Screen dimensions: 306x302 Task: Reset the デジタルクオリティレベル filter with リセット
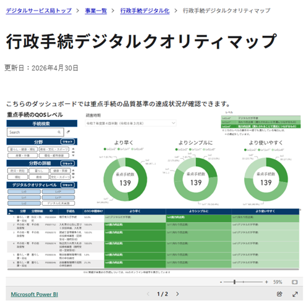coord(67,185)
